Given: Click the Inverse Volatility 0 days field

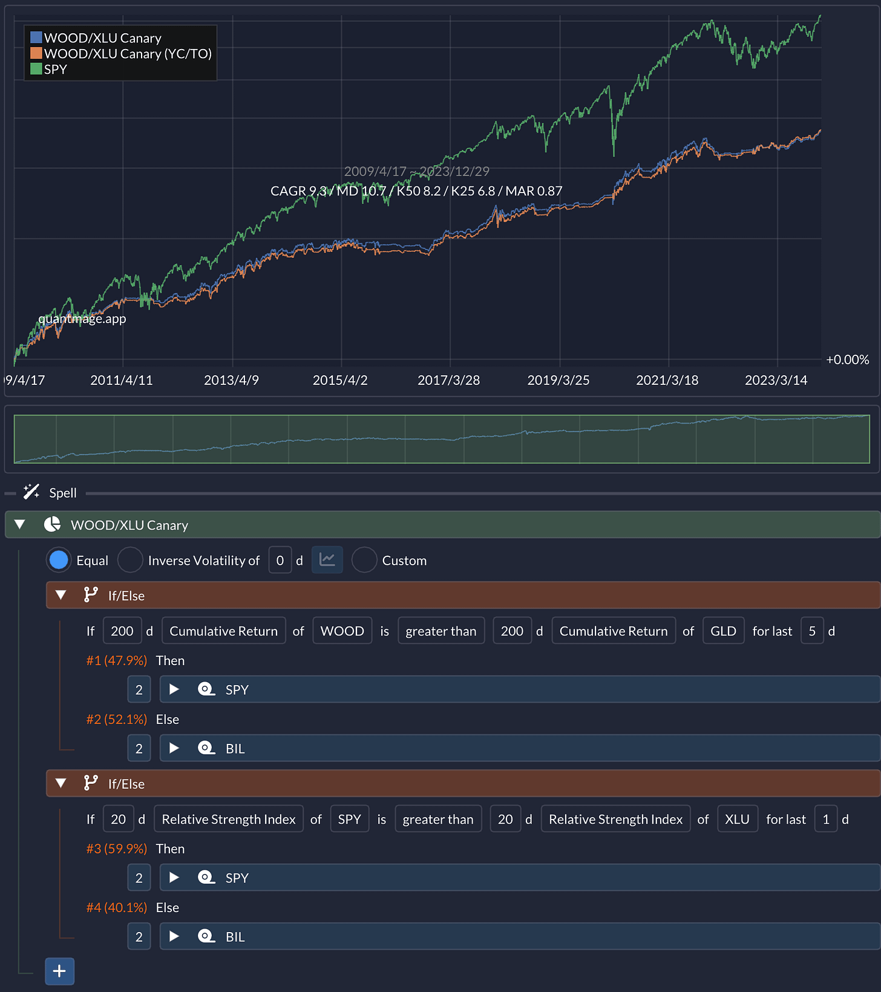Looking at the screenshot, I should click(x=280, y=560).
